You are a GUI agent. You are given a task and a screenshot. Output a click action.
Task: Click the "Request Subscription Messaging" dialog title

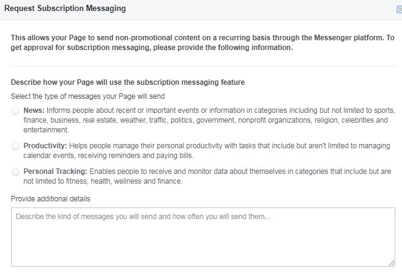coord(65,9)
